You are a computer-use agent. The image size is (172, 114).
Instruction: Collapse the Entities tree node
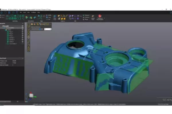point(4,30)
